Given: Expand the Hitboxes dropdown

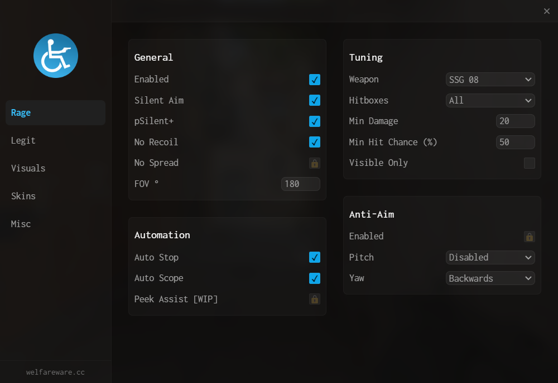Looking at the screenshot, I should [490, 101].
